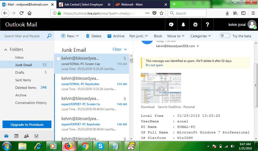Click Save to OneDrive - Personal
Image resolution: width=258 pixels, height=151 pixels.
click(176, 107)
